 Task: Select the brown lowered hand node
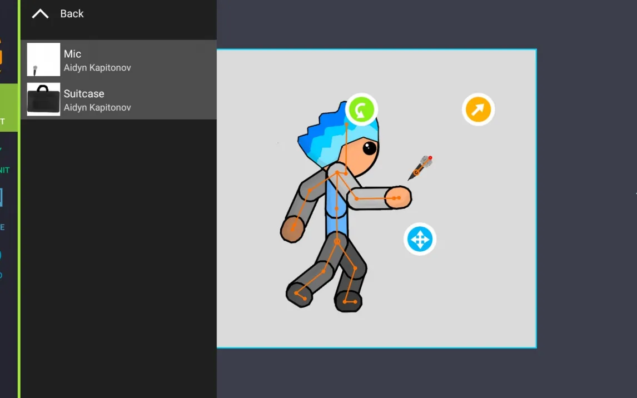click(x=292, y=228)
